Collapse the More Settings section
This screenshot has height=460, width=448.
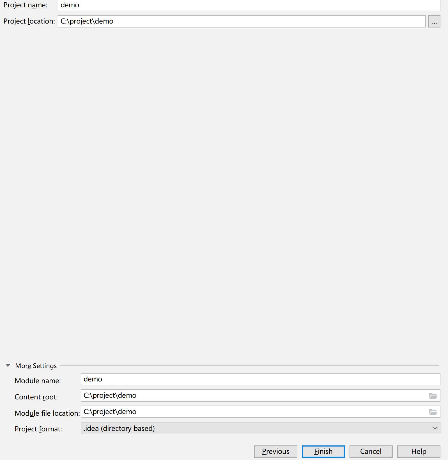pos(8,365)
